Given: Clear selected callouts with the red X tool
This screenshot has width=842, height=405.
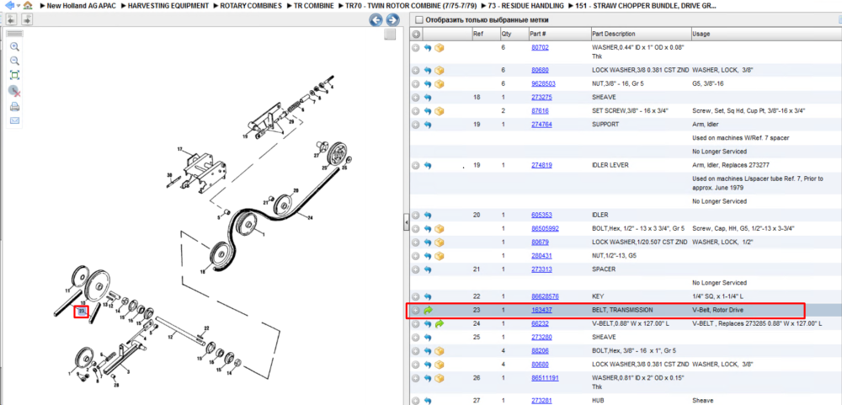Looking at the screenshot, I should 14,91.
